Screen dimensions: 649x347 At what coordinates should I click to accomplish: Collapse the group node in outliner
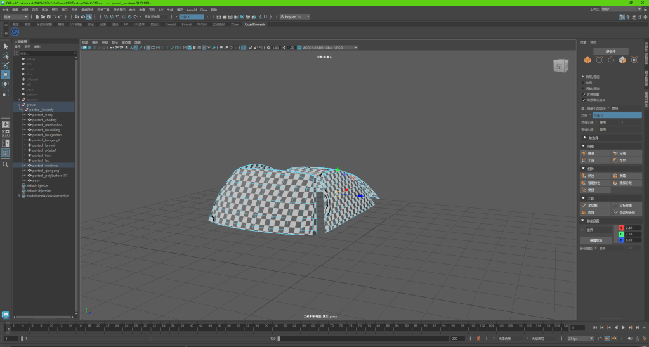(20, 105)
